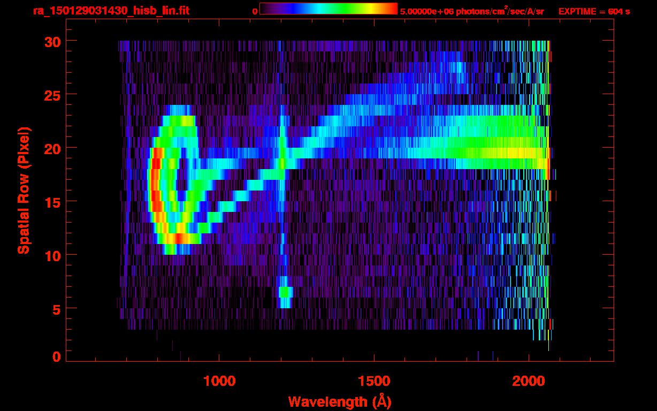The height and width of the screenshot is (411, 657).
Task: Click the x-axis tick label 1000
Action: (220, 382)
